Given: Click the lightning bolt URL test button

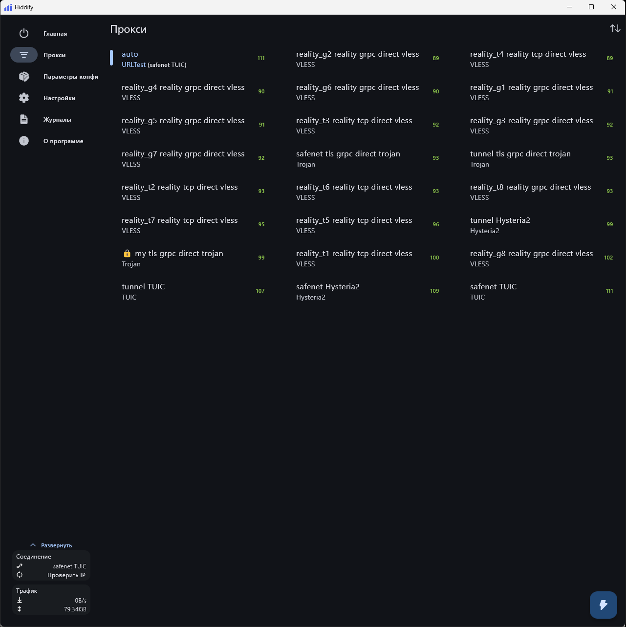Looking at the screenshot, I should click(x=604, y=605).
